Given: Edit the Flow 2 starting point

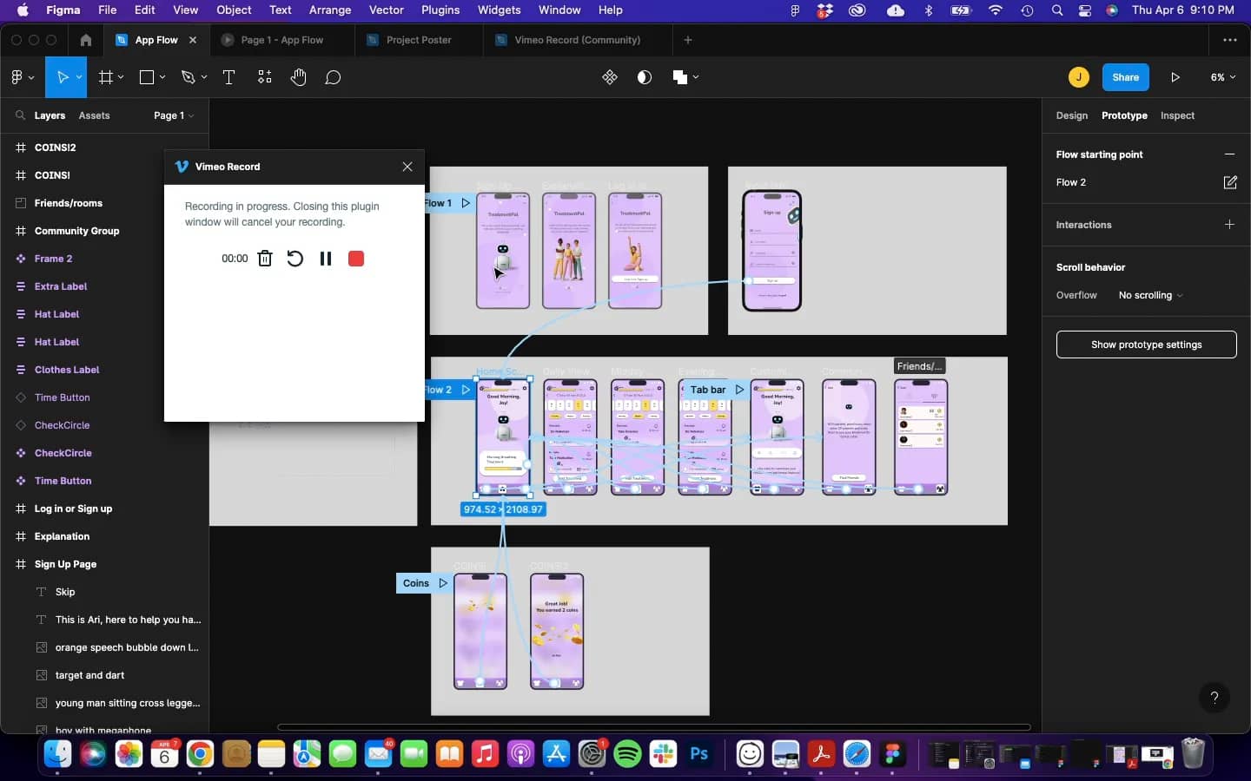Looking at the screenshot, I should pos(1230,182).
